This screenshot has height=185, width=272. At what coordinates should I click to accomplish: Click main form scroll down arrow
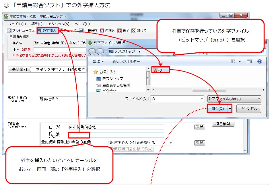coord(245,151)
